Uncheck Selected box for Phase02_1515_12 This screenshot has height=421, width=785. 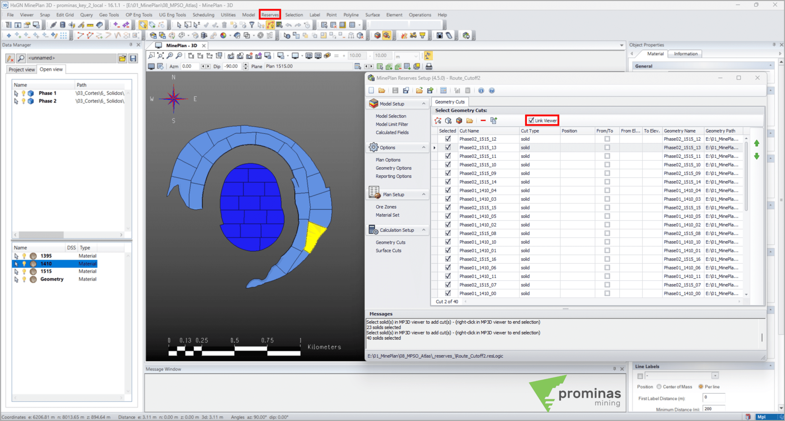click(x=448, y=139)
